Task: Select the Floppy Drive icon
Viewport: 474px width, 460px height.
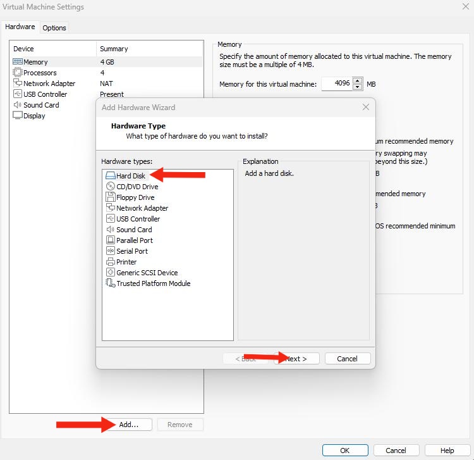Action: pos(111,197)
